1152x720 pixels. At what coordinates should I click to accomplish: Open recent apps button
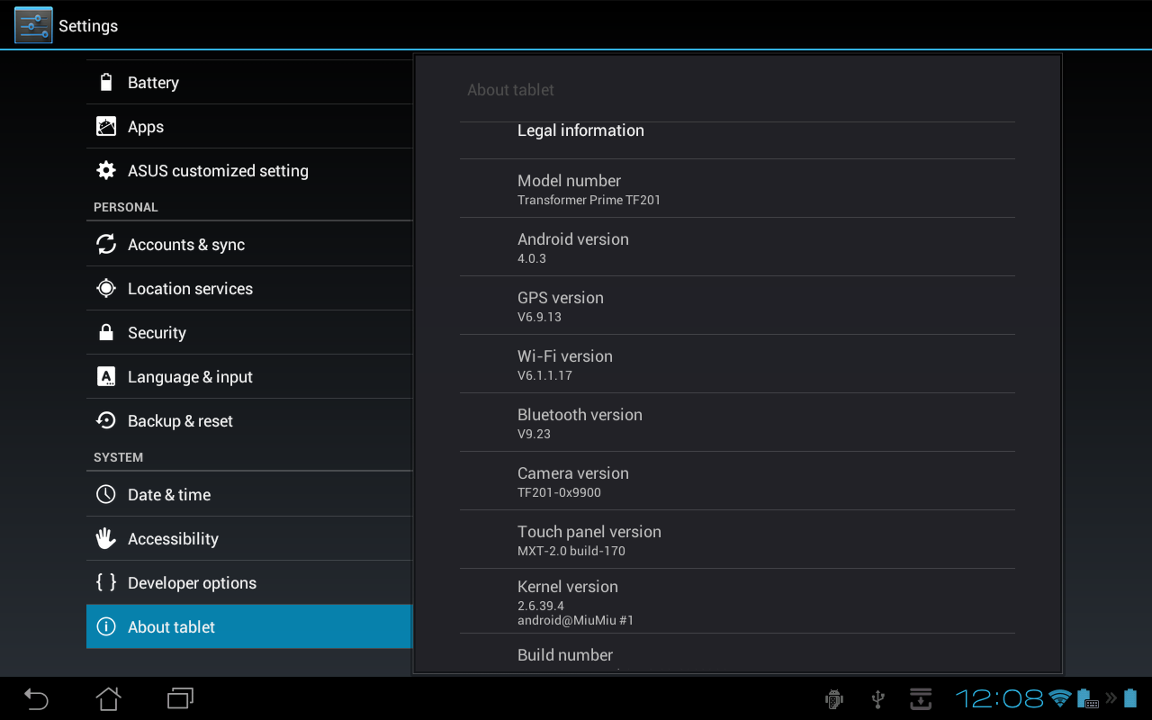pyautogui.click(x=180, y=698)
